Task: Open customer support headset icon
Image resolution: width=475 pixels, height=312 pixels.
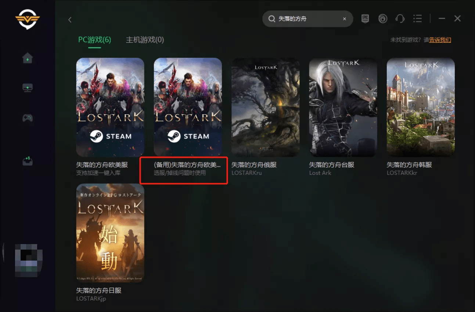Action: [x=400, y=19]
